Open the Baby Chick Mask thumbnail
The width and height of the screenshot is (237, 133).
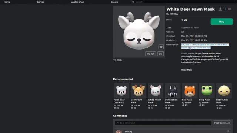pyautogui.click(x=224, y=91)
